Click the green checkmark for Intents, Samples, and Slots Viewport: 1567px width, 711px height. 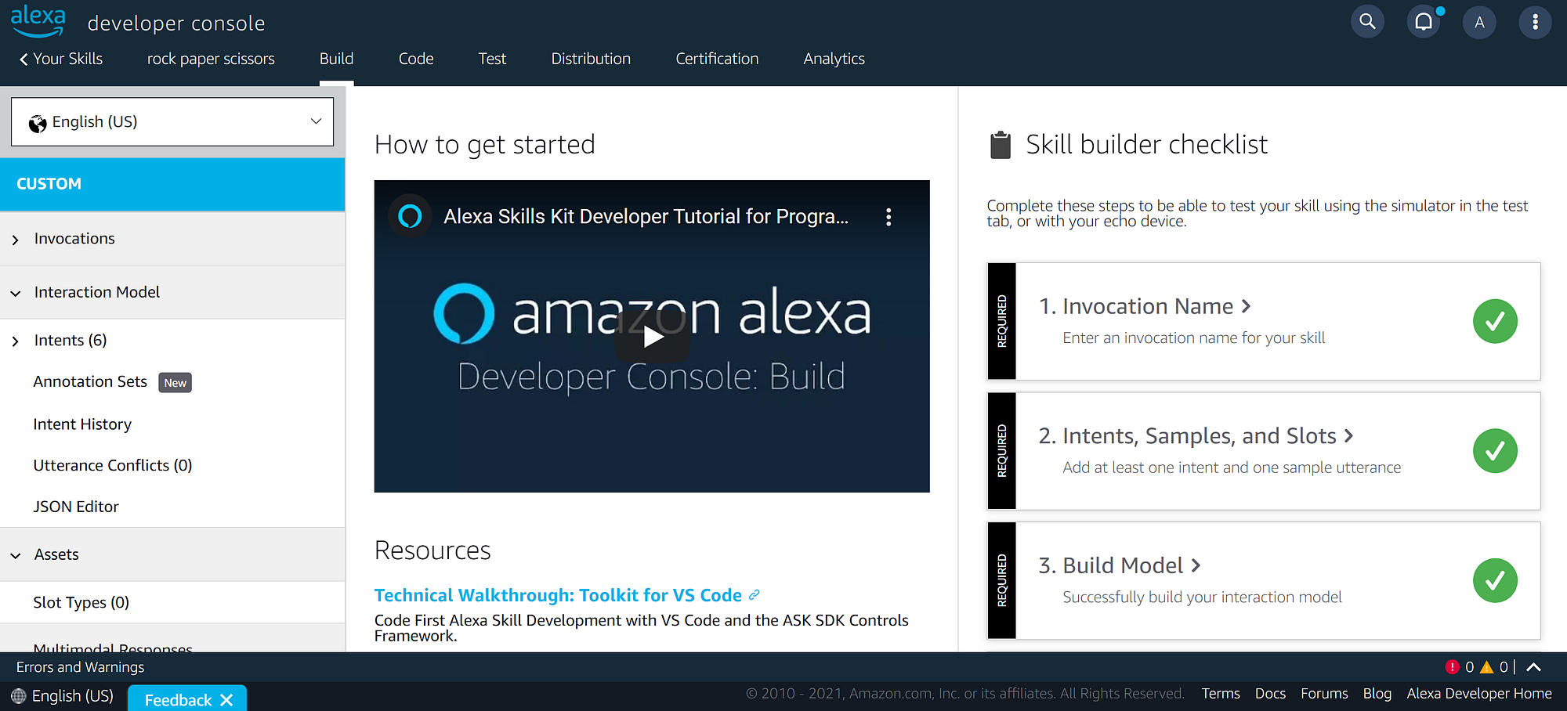coord(1495,451)
